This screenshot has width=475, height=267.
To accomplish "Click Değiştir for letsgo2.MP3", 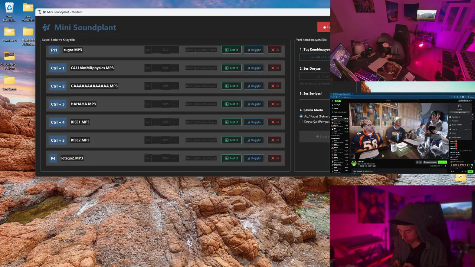I will 254,158.
